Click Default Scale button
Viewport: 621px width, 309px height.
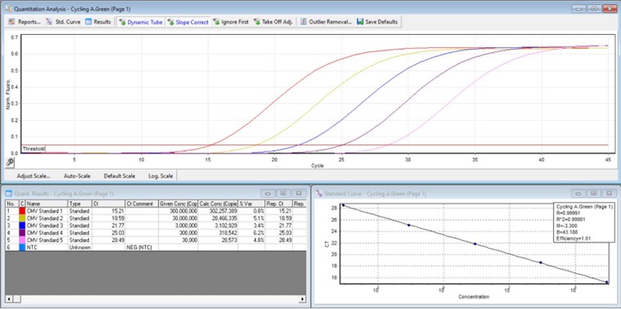119,175
